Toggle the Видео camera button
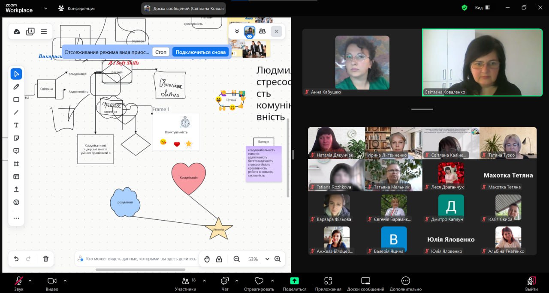Viewport: 549px width, 293px height. [52, 283]
